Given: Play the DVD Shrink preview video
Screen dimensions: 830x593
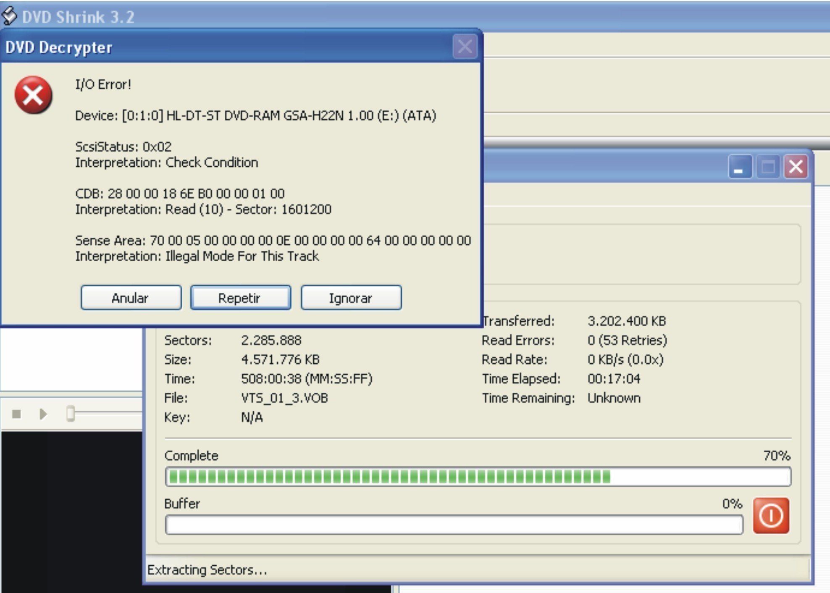Looking at the screenshot, I should click(x=43, y=414).
